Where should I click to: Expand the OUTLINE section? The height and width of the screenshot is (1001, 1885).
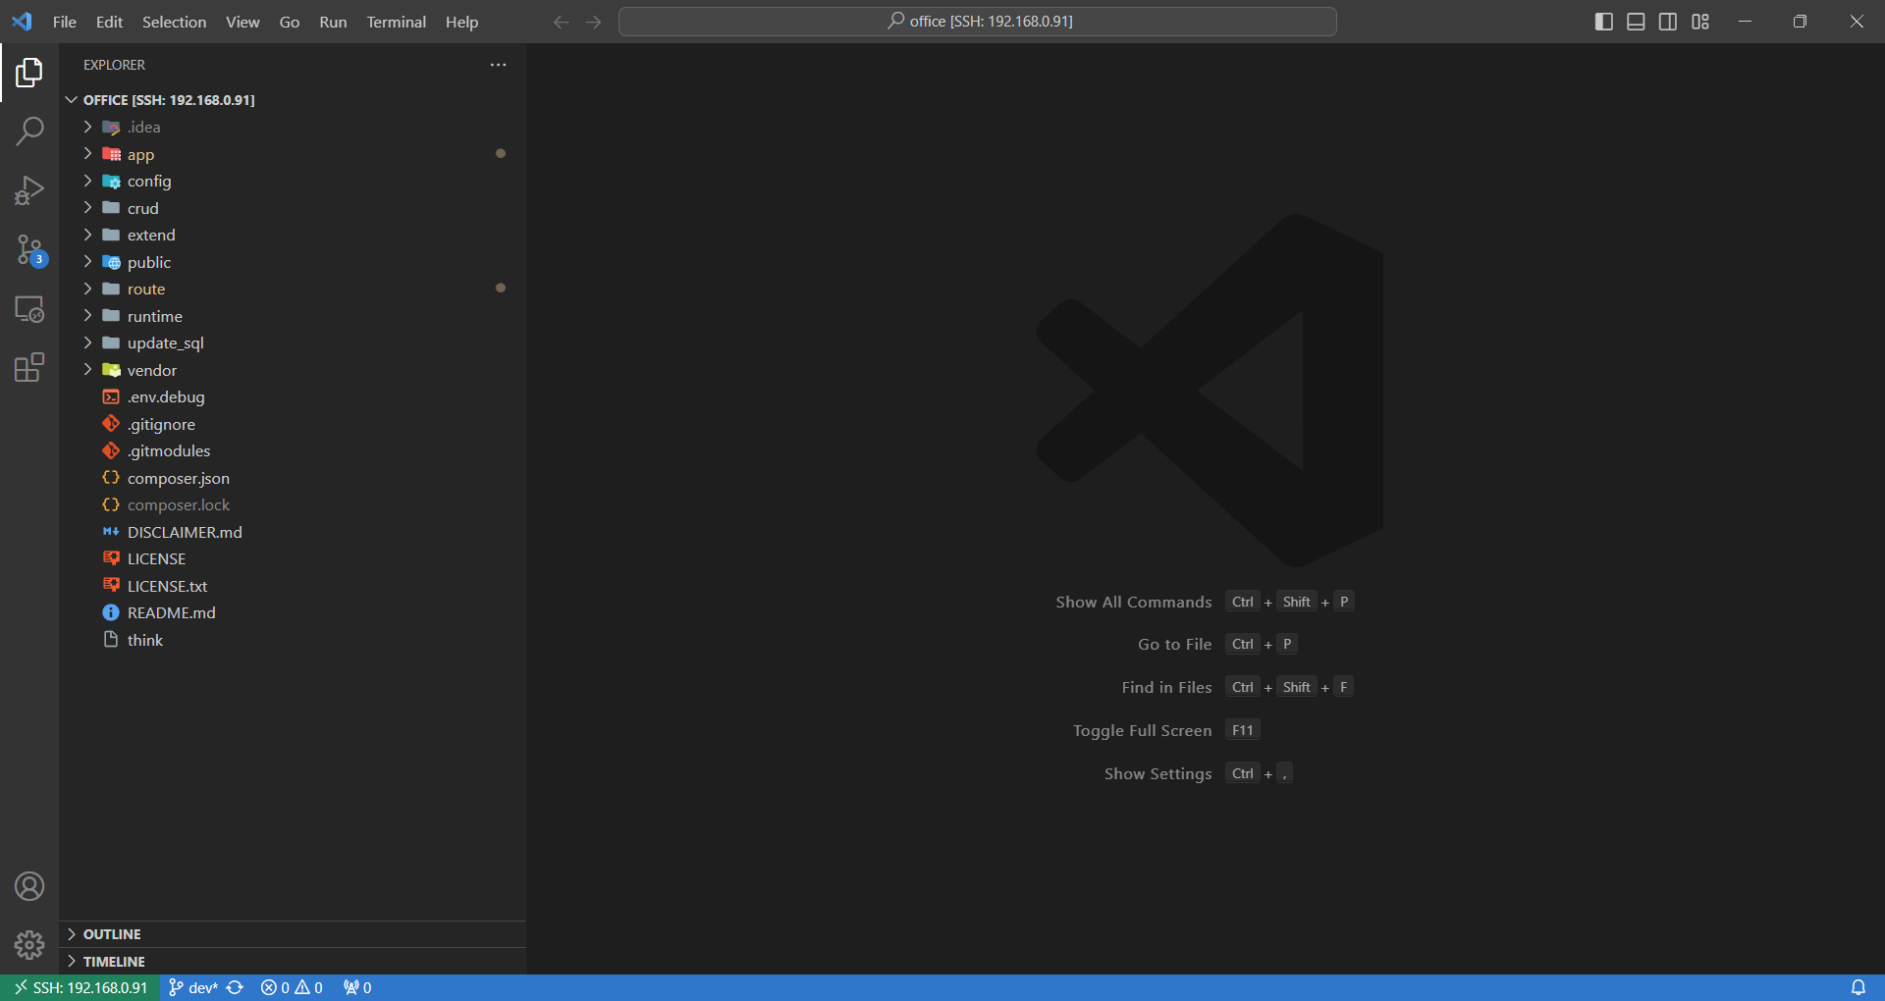pyautogui.click(x=293, y=934)
